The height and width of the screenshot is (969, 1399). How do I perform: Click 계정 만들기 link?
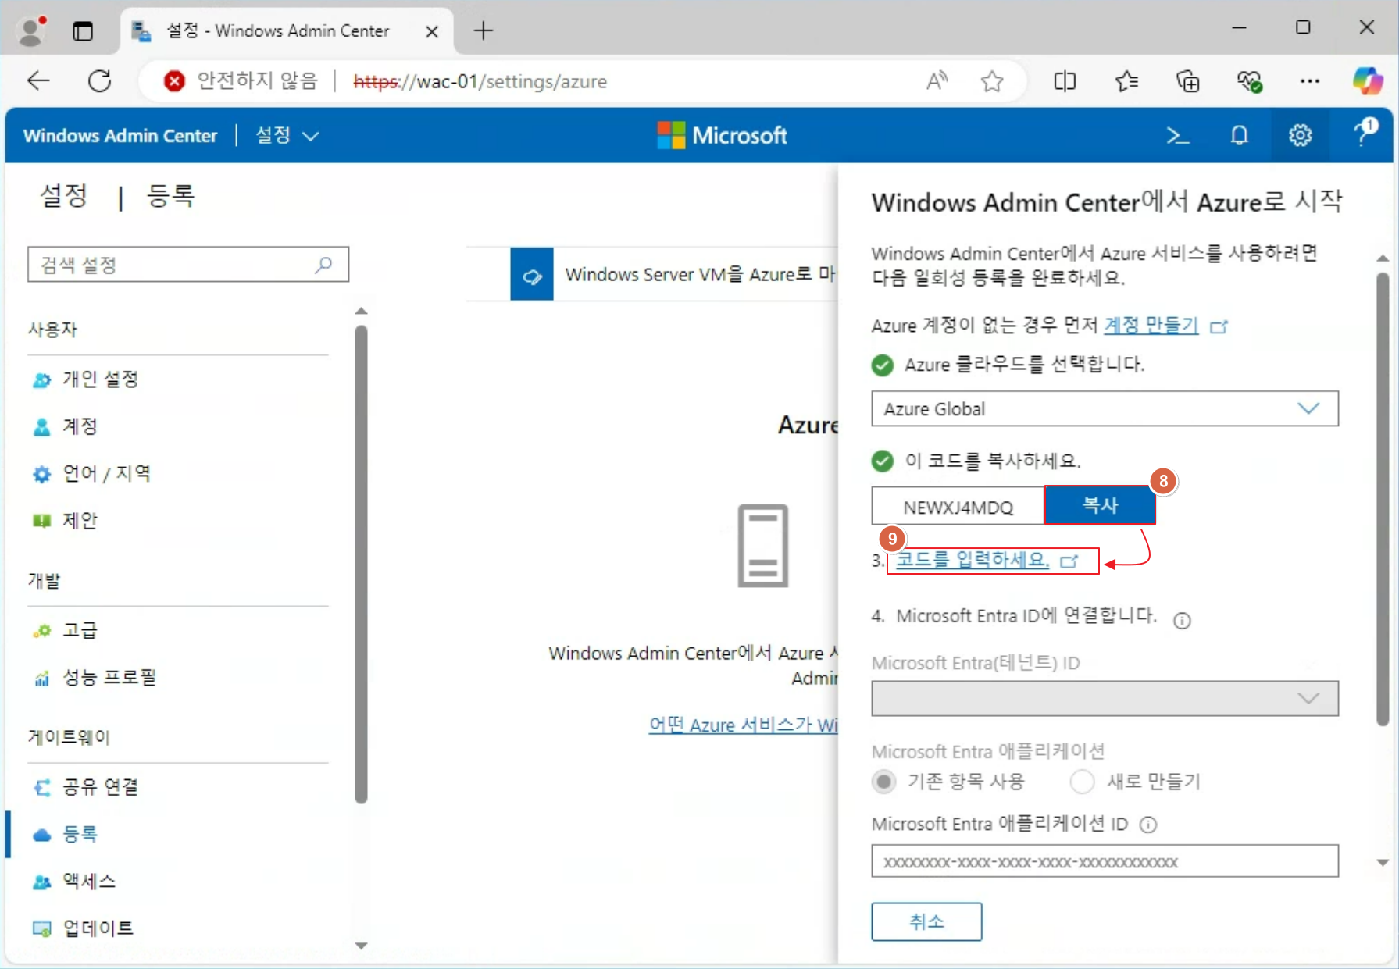(1151, 325)
